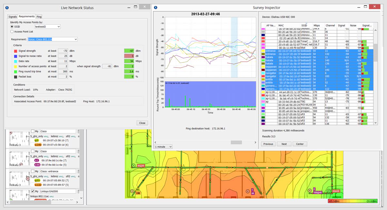Screen dimensions: 387x210
Task: Click the access point marker labeled 11/136 on map
Action: coord(132,191)
